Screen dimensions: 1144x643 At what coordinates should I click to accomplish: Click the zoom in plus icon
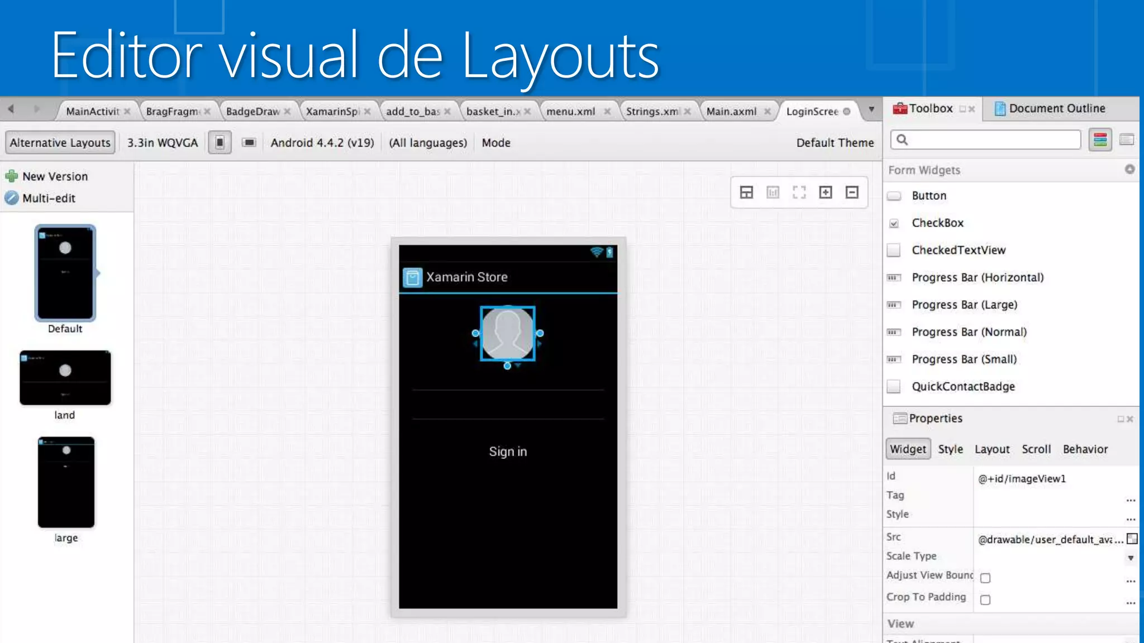point(826,193)
